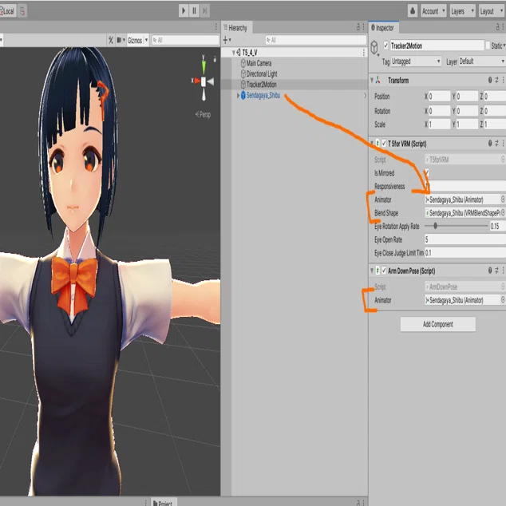
Task: Open the Hierarchy panel options menu
Action: click(x=364, y=27)
